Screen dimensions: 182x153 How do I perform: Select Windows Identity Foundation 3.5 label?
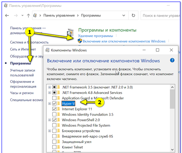coord(88,115)
